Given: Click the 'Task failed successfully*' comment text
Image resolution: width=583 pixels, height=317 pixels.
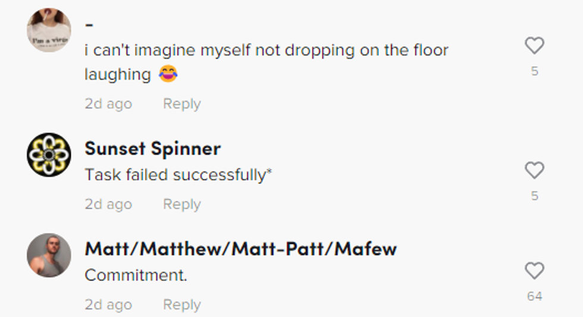Looking at the screenshot, I should point(178,175).
